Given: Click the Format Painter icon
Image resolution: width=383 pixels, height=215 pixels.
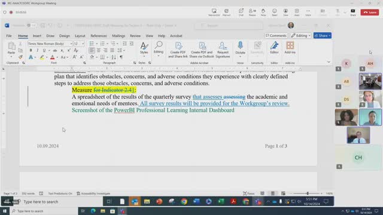Looking at the screenshot, I should (x=20, y=57).
